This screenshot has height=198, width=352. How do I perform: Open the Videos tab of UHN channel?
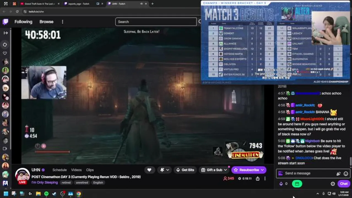coord(76,170)
